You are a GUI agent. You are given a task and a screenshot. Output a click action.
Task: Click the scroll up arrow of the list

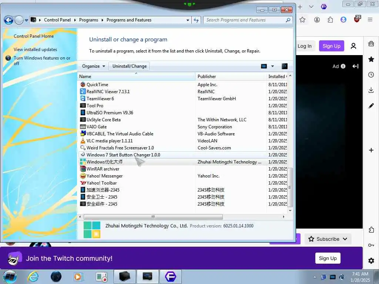pyautogui.click(x=290, y=76)
